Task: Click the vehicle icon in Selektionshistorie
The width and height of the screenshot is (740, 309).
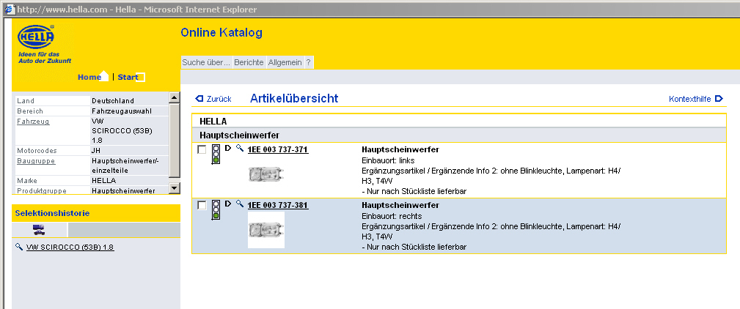Action: (40, 230)
